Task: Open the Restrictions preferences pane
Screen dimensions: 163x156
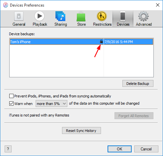Action: (x=102, y=19)
